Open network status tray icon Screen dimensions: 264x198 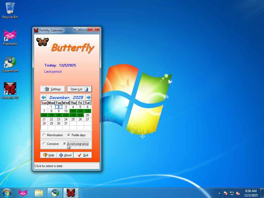point(232,193)
